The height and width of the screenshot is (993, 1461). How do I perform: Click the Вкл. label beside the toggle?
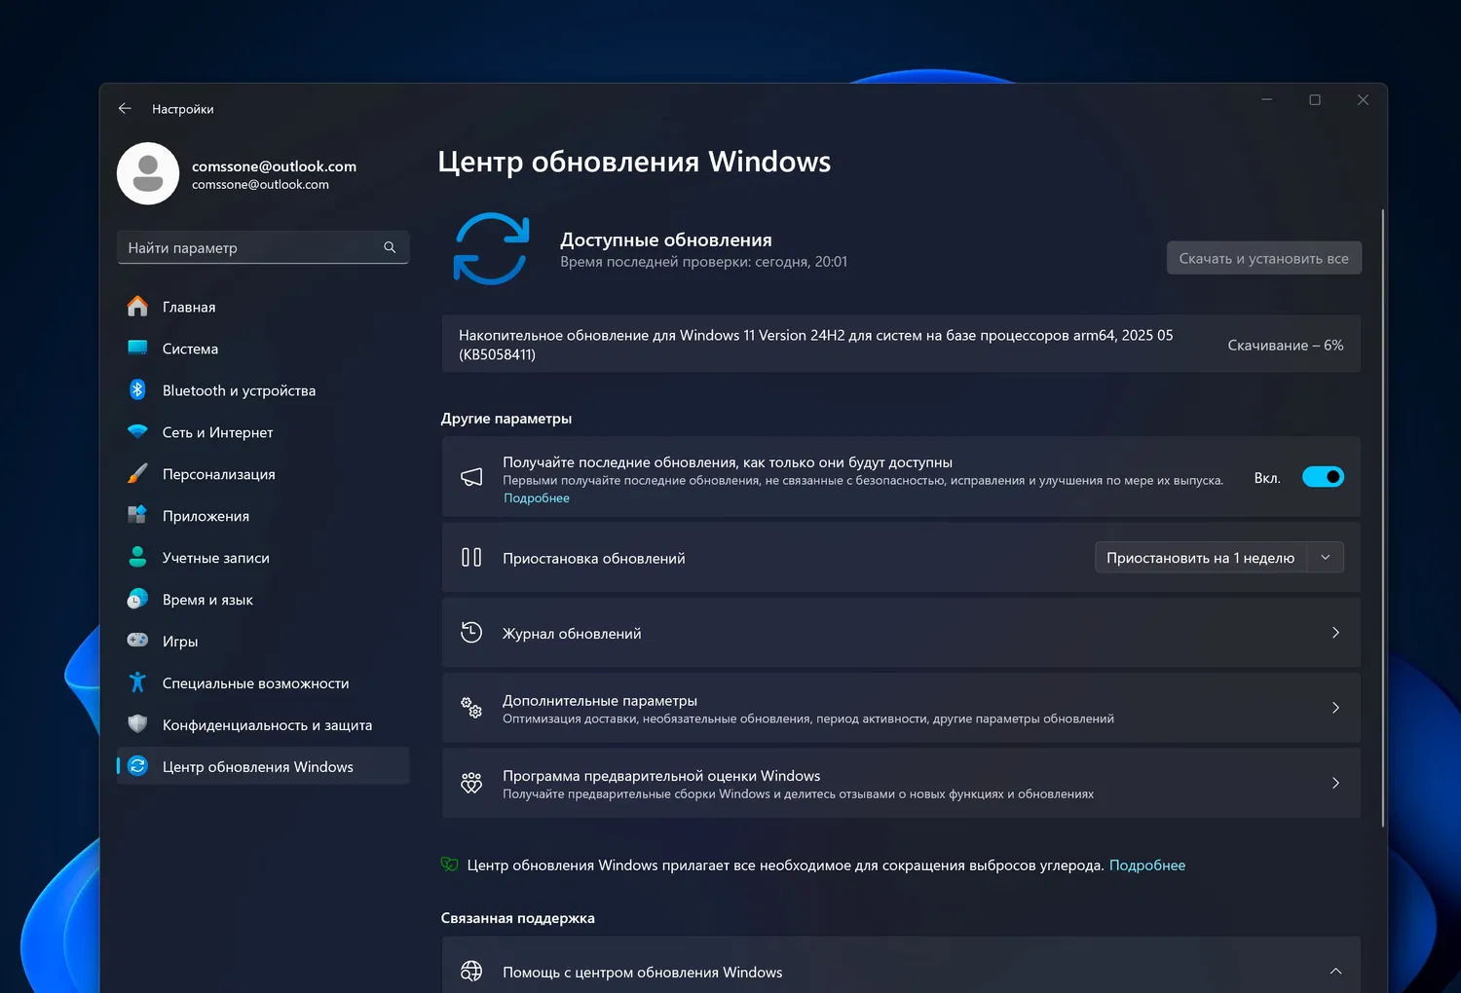click(x=1267, y=478)
